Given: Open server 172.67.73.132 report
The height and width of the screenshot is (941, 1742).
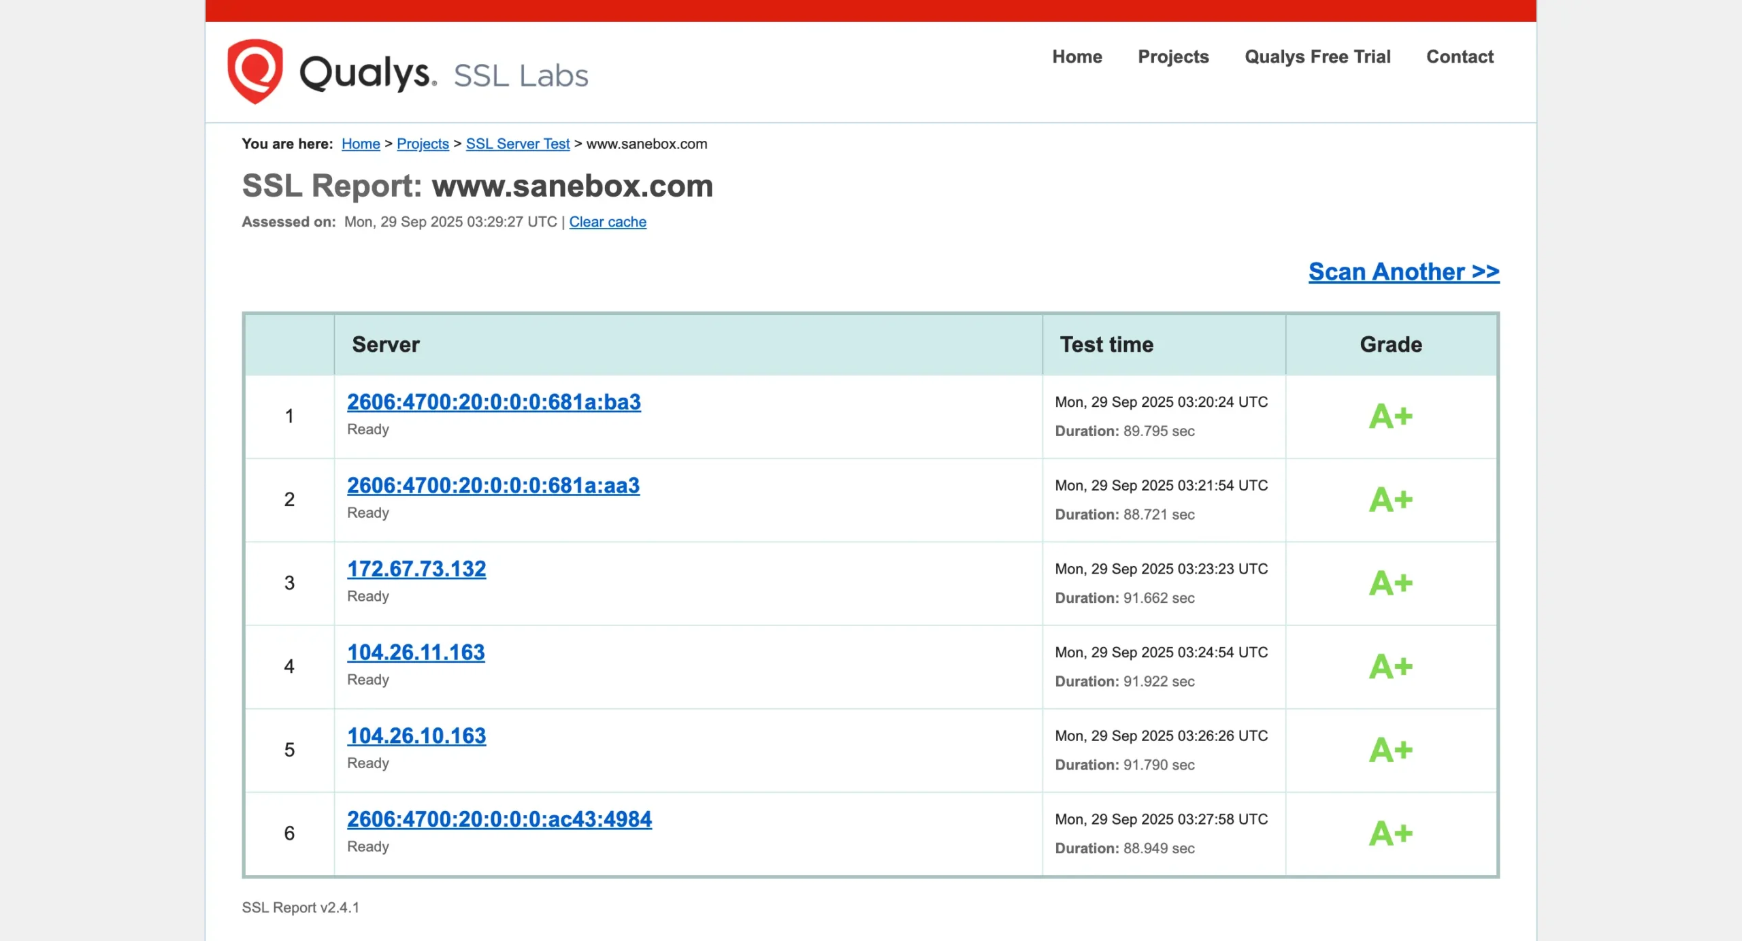Looking at the screenshot, I should pos(416,569).
